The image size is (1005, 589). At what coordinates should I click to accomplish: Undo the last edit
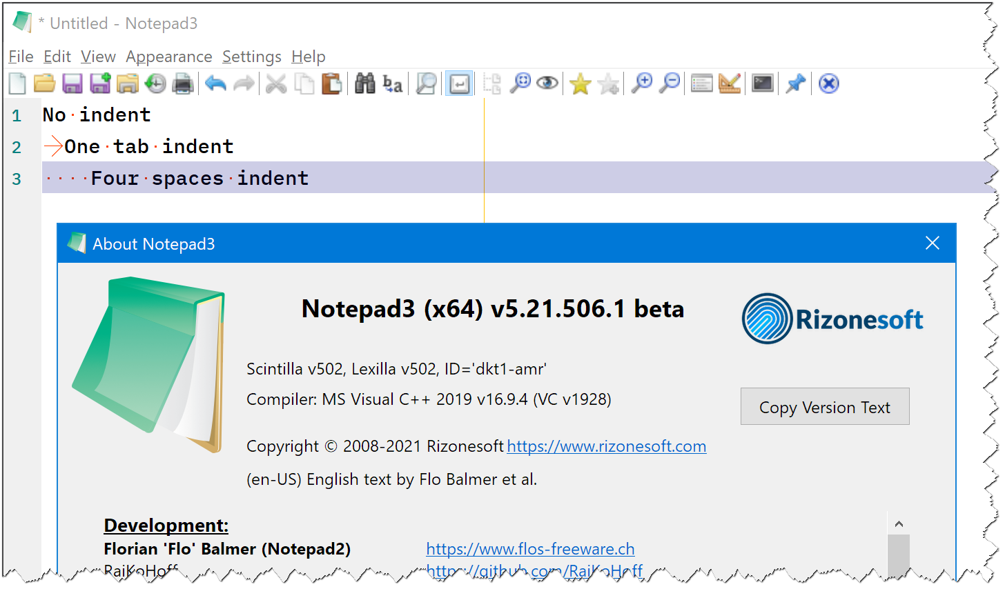tap(215, 83)
